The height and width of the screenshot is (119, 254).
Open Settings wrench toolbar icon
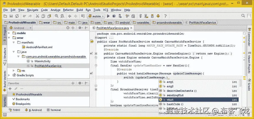[x=127, y=16]
